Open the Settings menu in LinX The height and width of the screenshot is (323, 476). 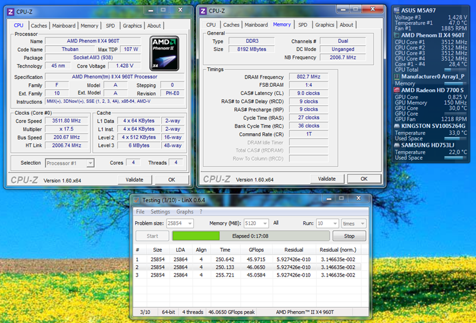(160, 212)
